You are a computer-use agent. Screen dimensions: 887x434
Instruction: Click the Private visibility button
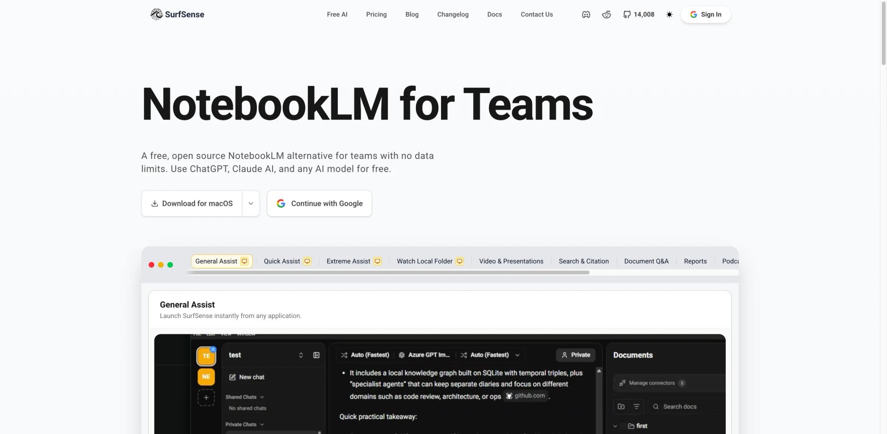[576, 355]
